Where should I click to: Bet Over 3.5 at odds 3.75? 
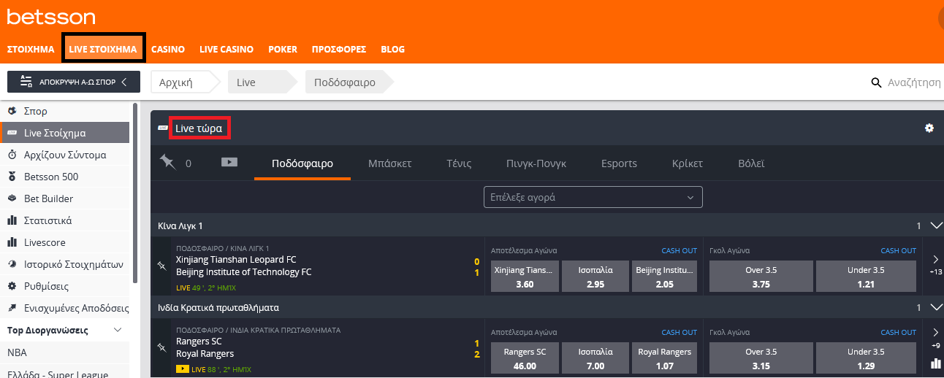coord(761,277)
